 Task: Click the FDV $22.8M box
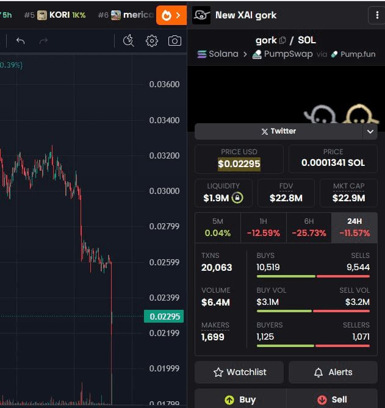click(286, 193)
